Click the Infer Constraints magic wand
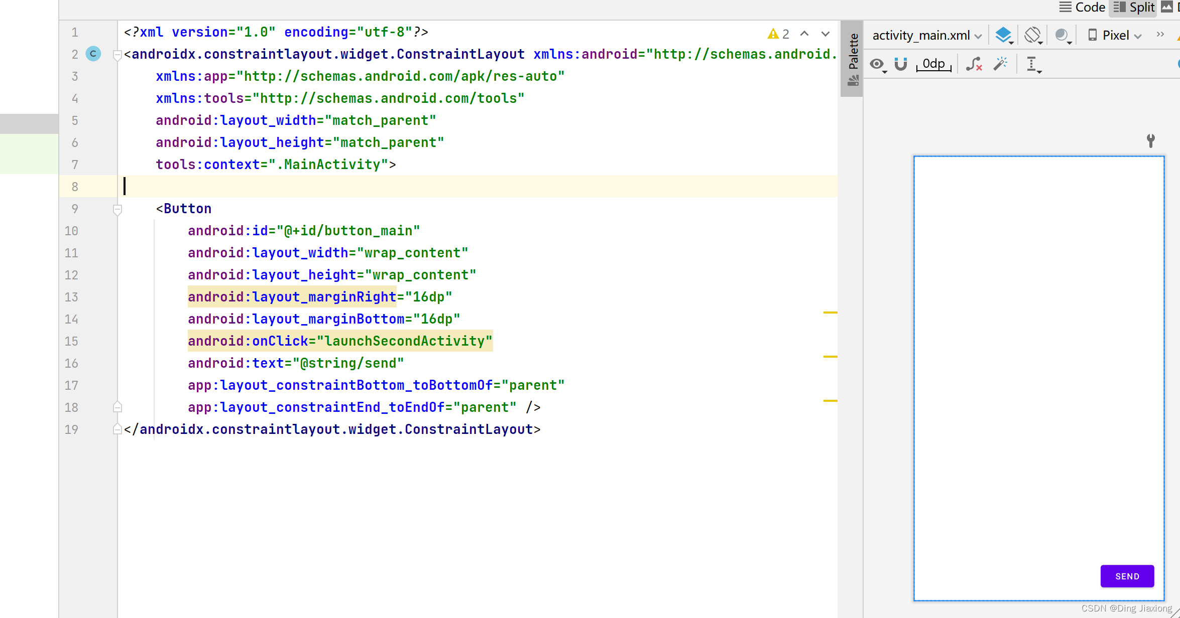Image resolution: width=1180 pixels, height=618 pixels. click(1000, 64)
